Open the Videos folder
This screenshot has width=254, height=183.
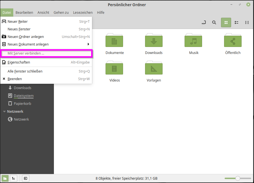point(114,71)
